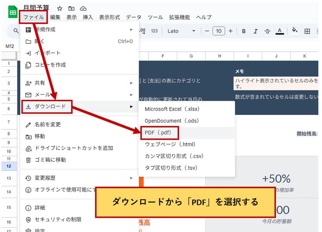
Task: Decrease font size with minus button
Action: pos(207,31)
